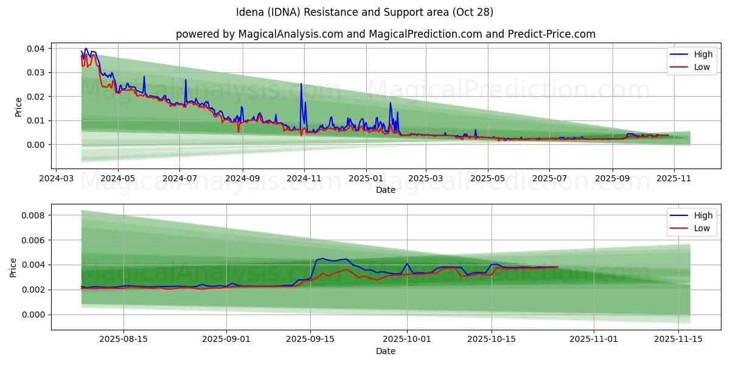
Task: Click the chart title Idena (IDNA) Resistance and Support
Action: pyautogui.click(x=365, y=12)
